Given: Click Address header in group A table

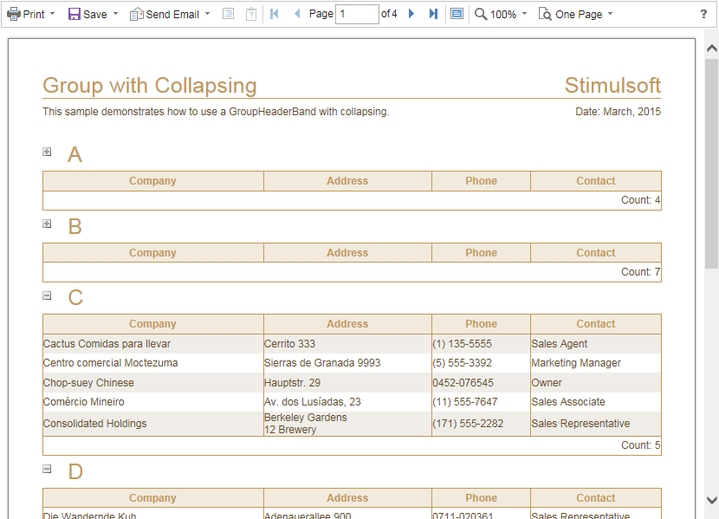Looking at the screenshot, I should pyautogui.click(x=347, y=181).
